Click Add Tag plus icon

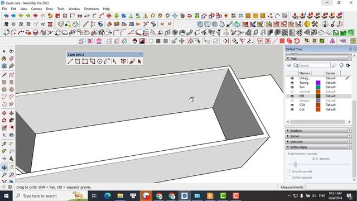pyautogui.click(x=289, y=65)
